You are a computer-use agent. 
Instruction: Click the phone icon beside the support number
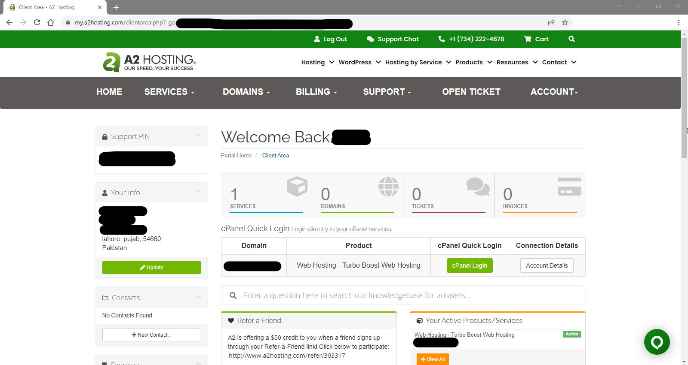click(x=441, y=39)
